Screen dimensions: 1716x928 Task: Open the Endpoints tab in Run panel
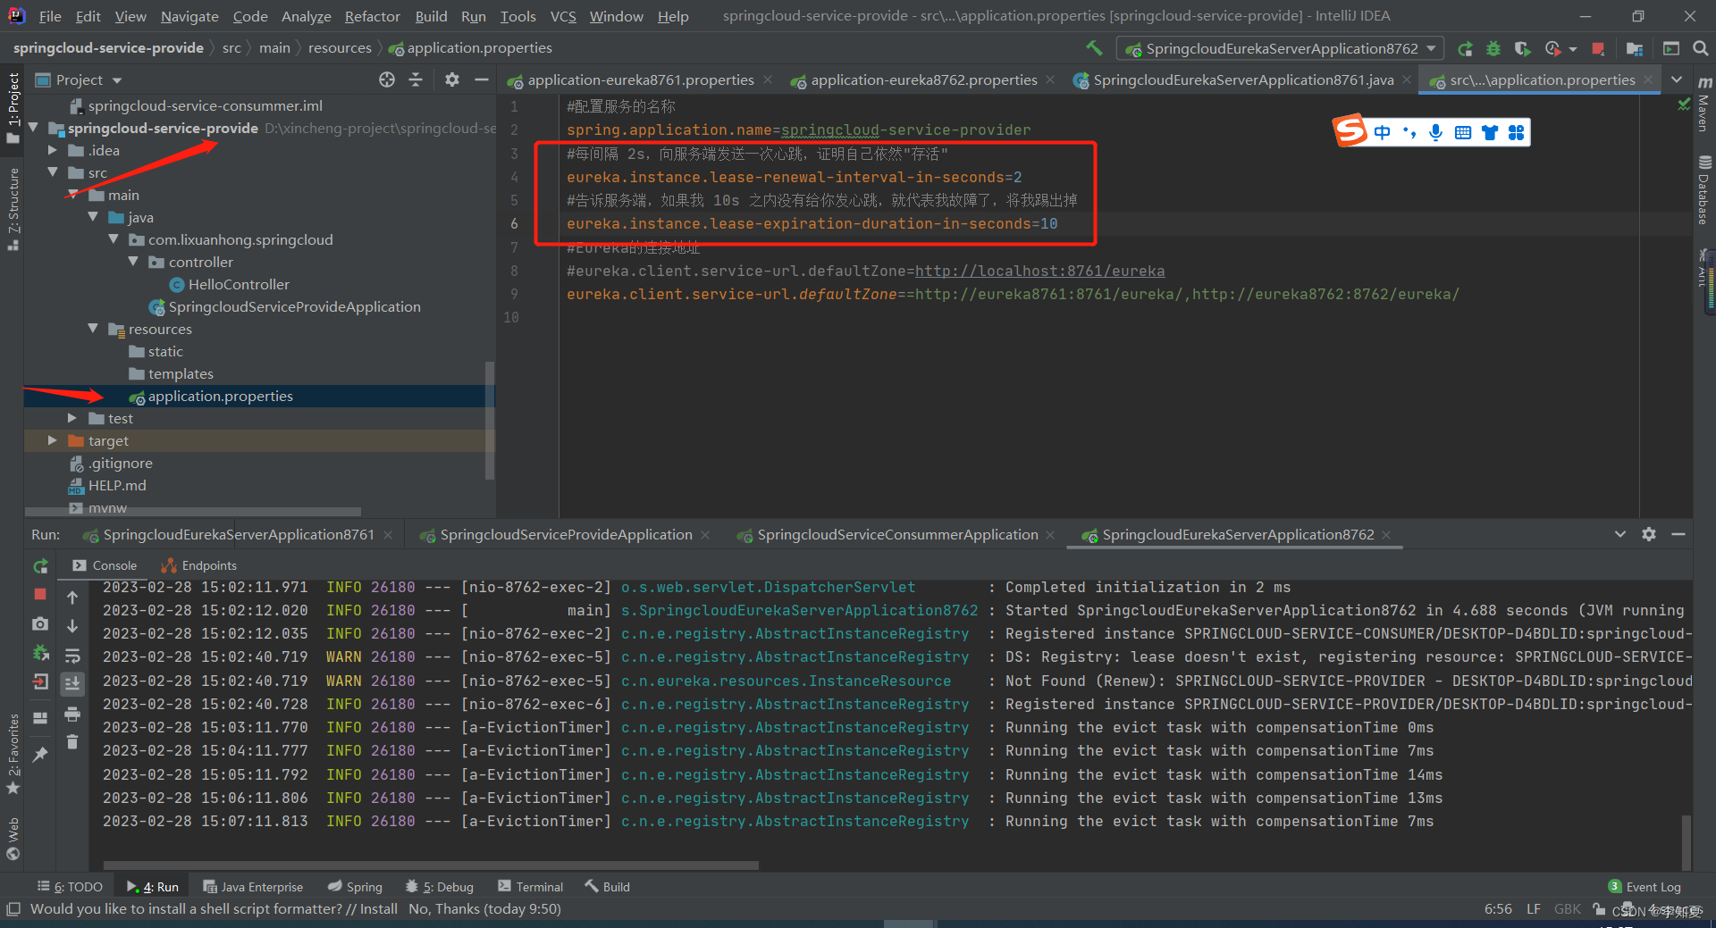198,565
